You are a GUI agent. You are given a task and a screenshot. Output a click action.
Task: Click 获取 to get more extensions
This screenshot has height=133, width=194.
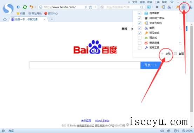pos(166,54)
